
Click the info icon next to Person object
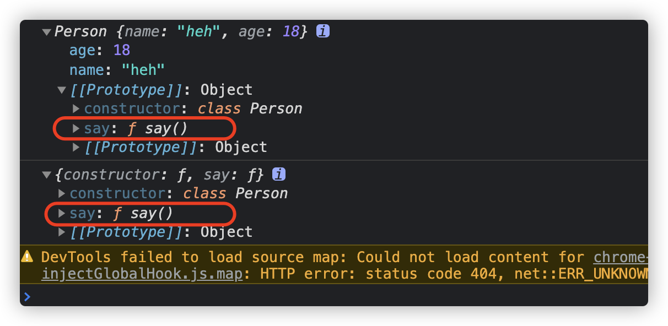tap(323, 31)
